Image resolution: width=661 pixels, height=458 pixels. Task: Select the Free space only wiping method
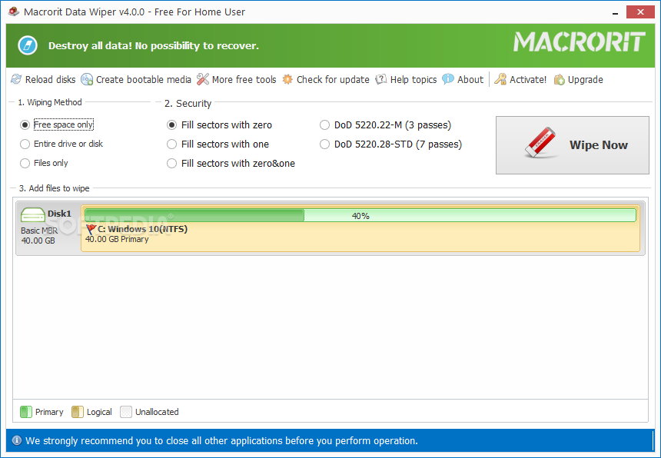point(56,124)
